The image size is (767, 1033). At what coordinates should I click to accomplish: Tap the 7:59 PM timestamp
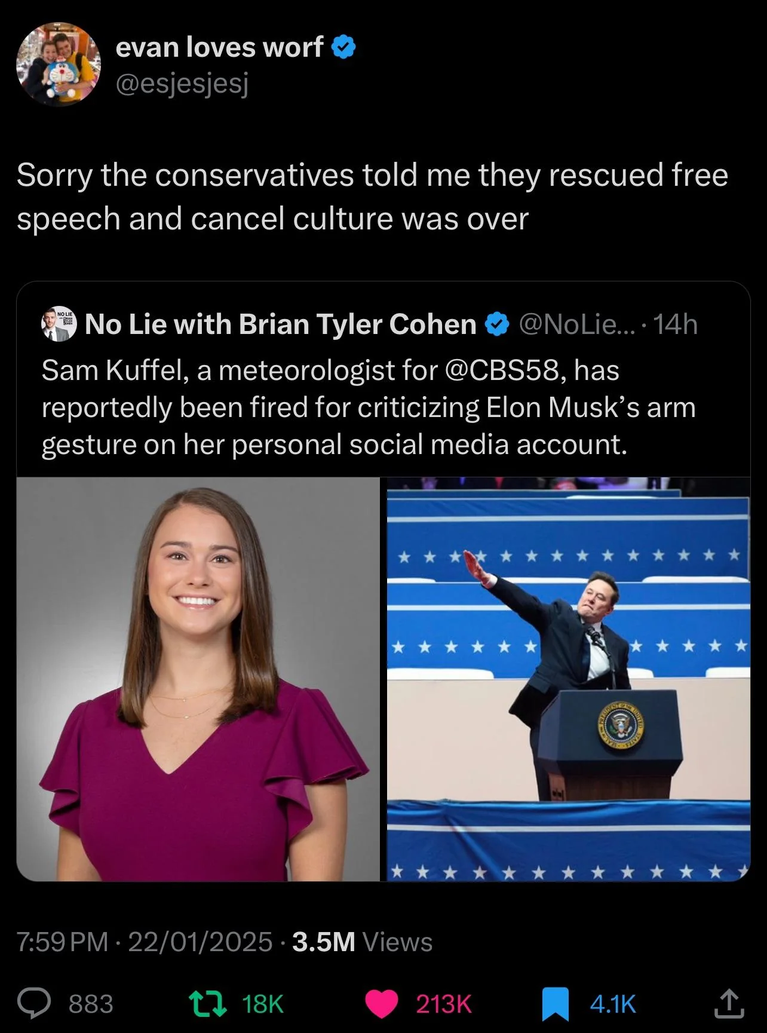point(63,942)
